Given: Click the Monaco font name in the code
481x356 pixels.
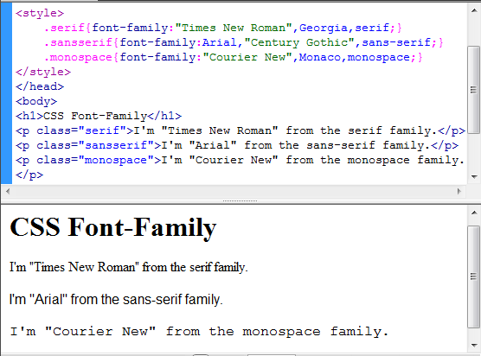Looking at the screenshot, I should pyautogui.click(x=319, y=57).
